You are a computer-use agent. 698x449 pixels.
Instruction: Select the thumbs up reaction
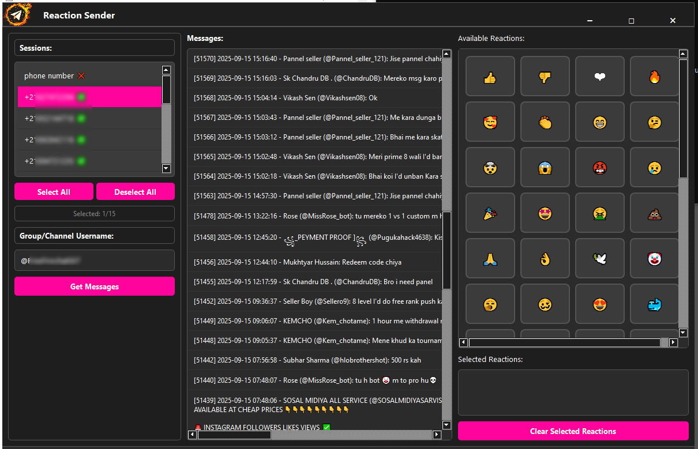[x=490, y=77]
